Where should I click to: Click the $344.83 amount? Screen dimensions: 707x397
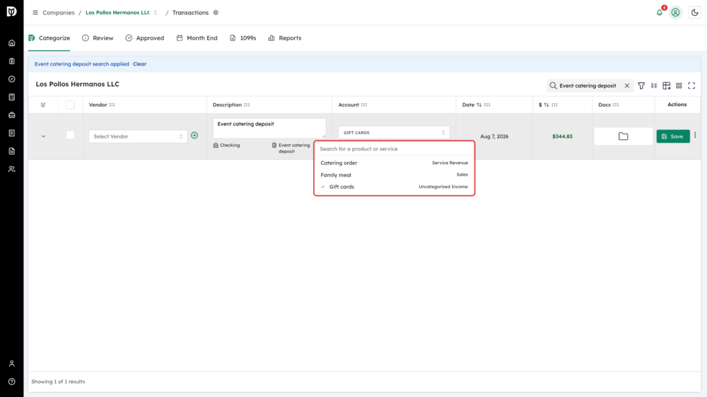(562, 136)
